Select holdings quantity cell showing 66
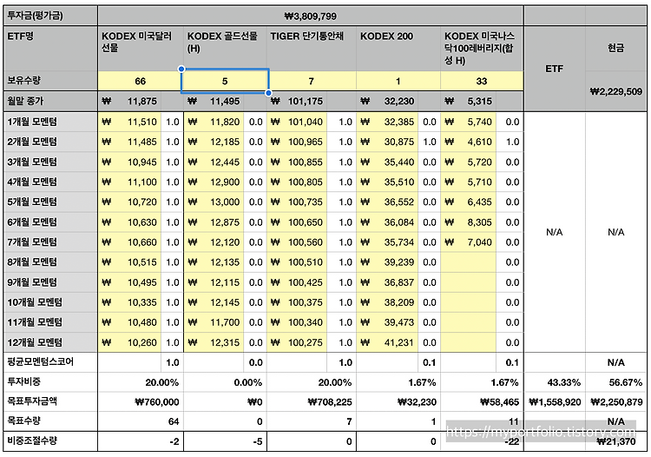Image resolution: width=651 pixels, height=457 pixels. coord(141,81)
